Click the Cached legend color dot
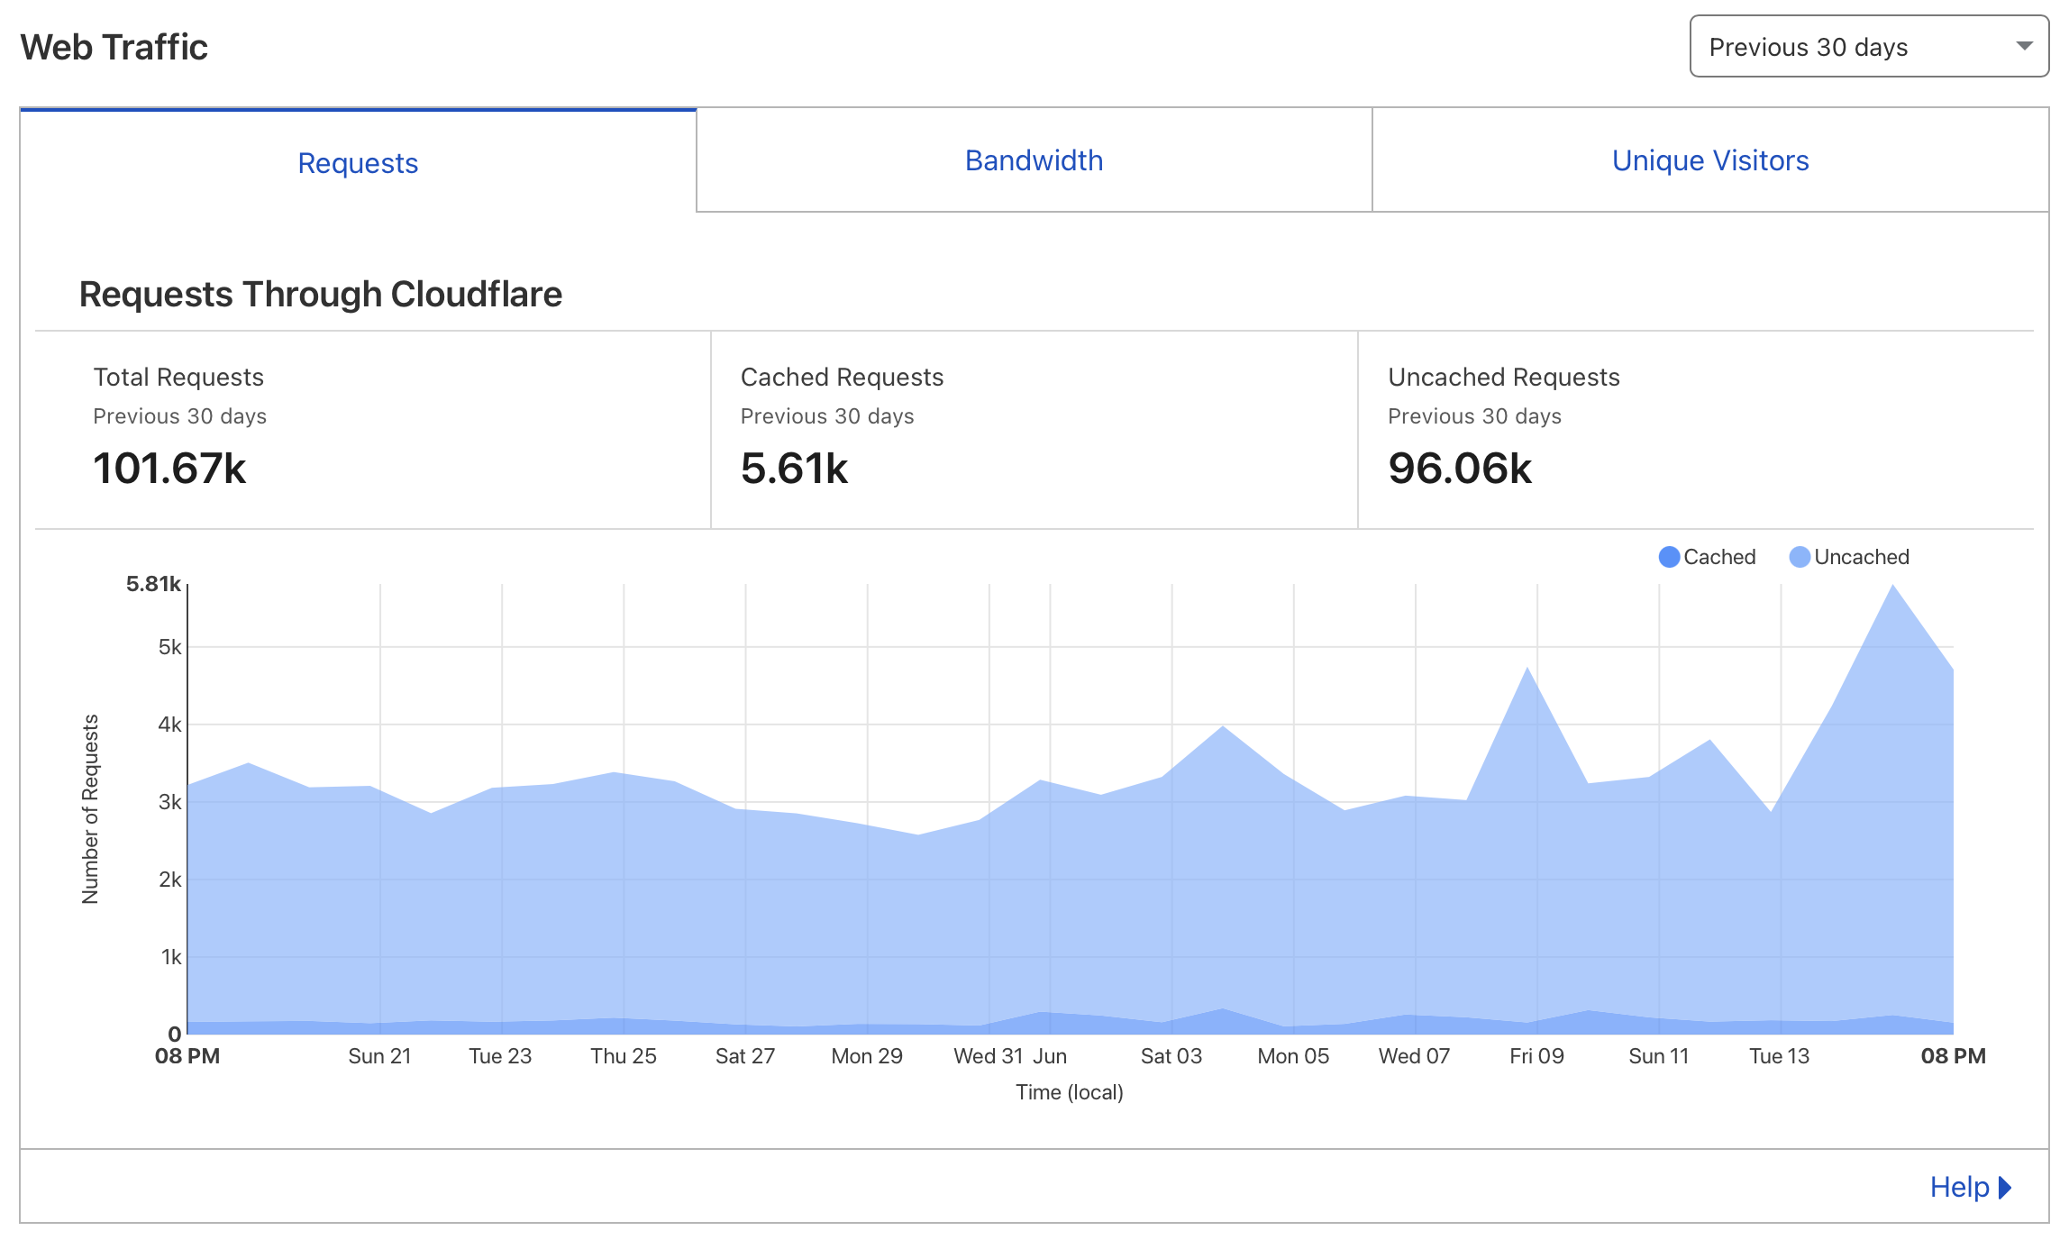This screenshot has height=1240, width=2069. [1669, 557]
